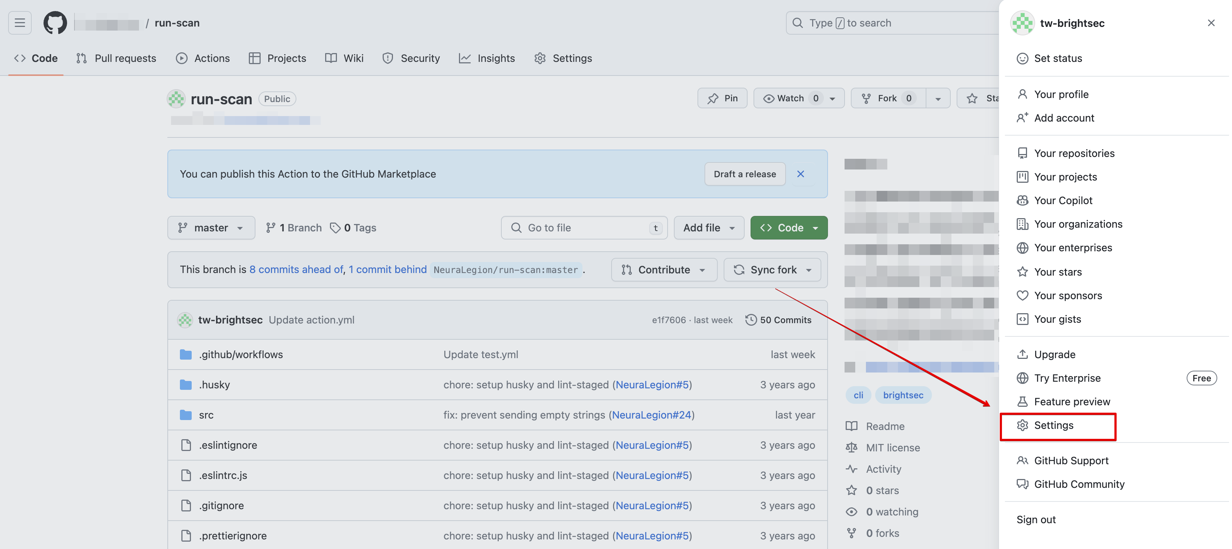
Task: Open Your Copilot
Action: [1116, 200]
